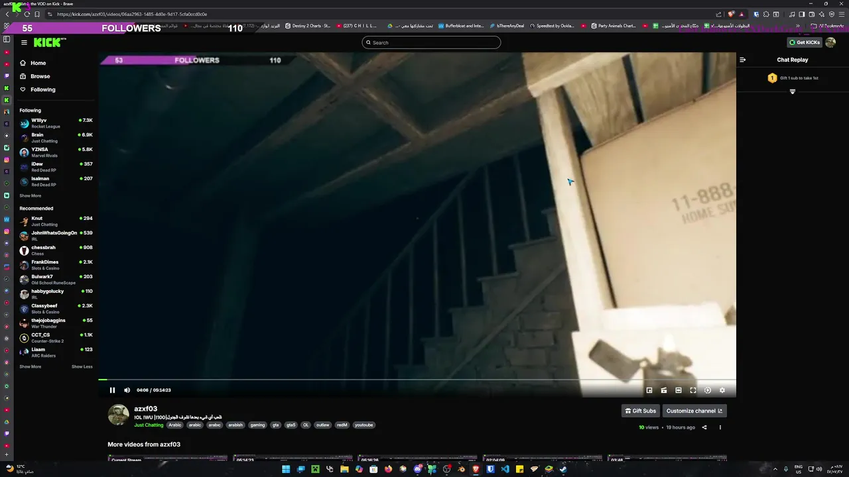Image resolution: width=849 pixels, height=477 pixels.
Task: Click the Kick search field
Action: [x=431, y=42]
